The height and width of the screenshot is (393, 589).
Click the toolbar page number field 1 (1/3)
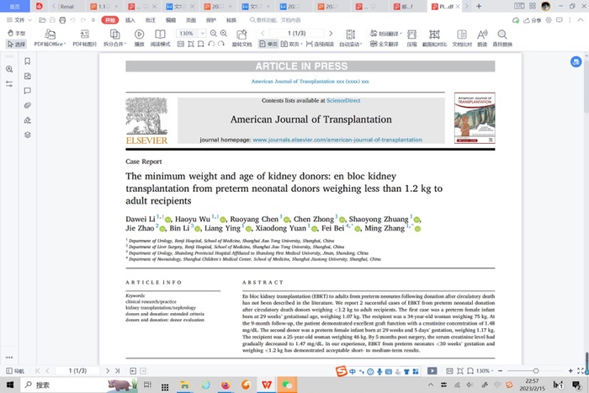point(297,33)
